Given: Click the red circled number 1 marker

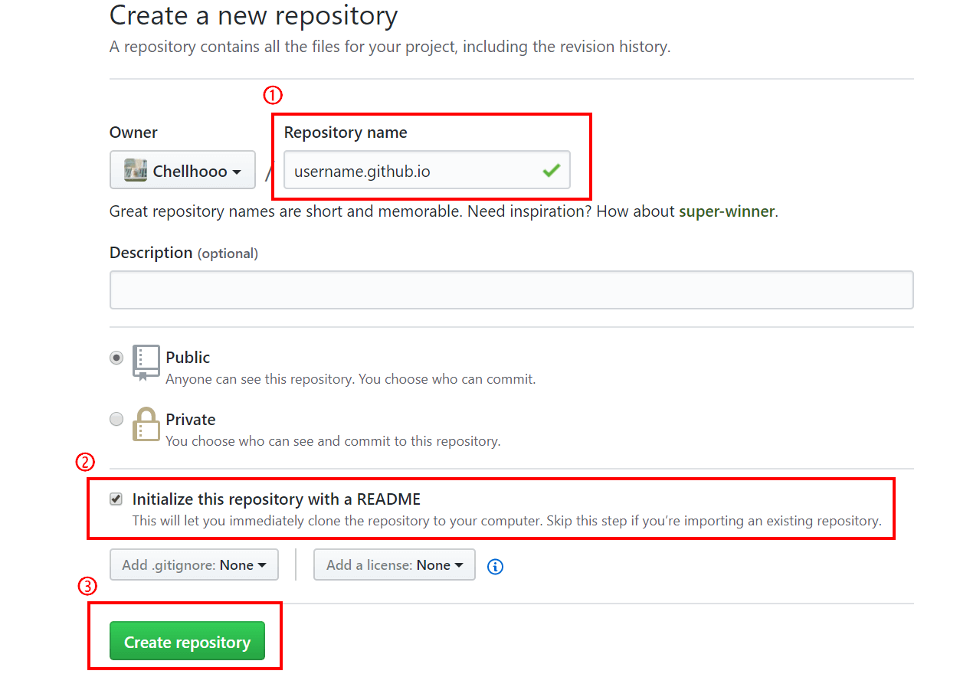Looking at the screenshot, I should click(x=273, y=95).
